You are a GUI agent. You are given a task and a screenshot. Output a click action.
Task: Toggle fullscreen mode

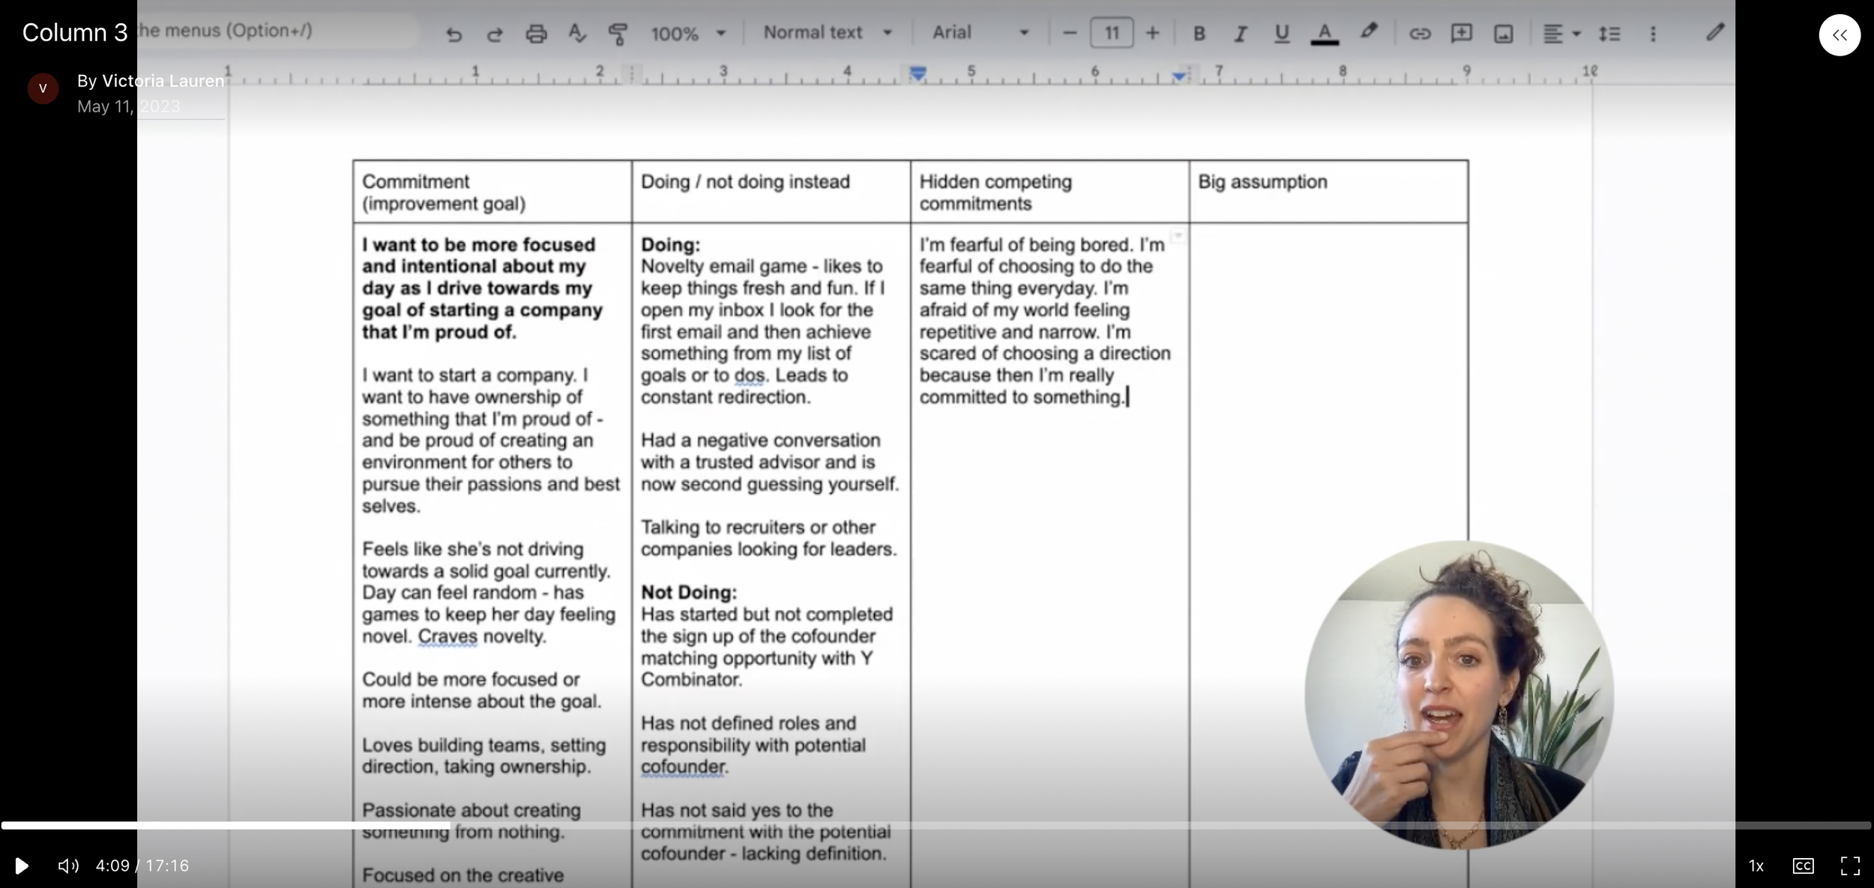point(1850,866)
